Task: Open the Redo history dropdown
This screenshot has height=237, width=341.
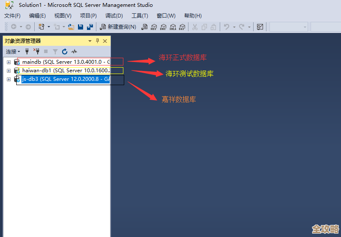Action: (249, 27)
